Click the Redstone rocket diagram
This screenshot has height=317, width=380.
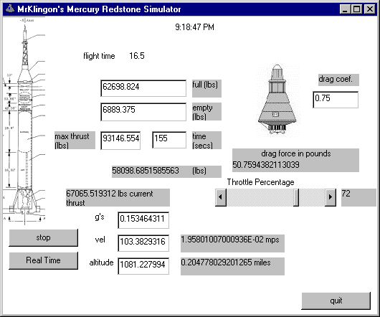pyautogui.click(x=24, y=120)
